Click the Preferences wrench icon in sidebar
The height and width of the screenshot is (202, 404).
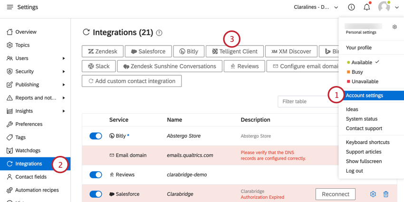coord(10,124)
